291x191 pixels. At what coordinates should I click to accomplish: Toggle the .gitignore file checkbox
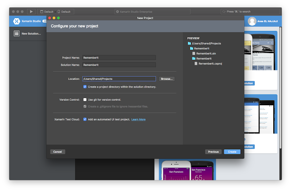[x=85, y=107]
